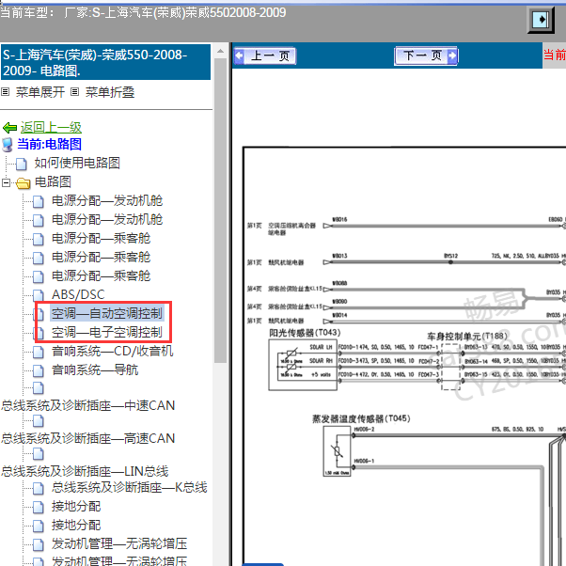Viewport: 566px width, 566px height.
Task: Open 音响系统—CD/收音机 item
Action: point(112,351)
